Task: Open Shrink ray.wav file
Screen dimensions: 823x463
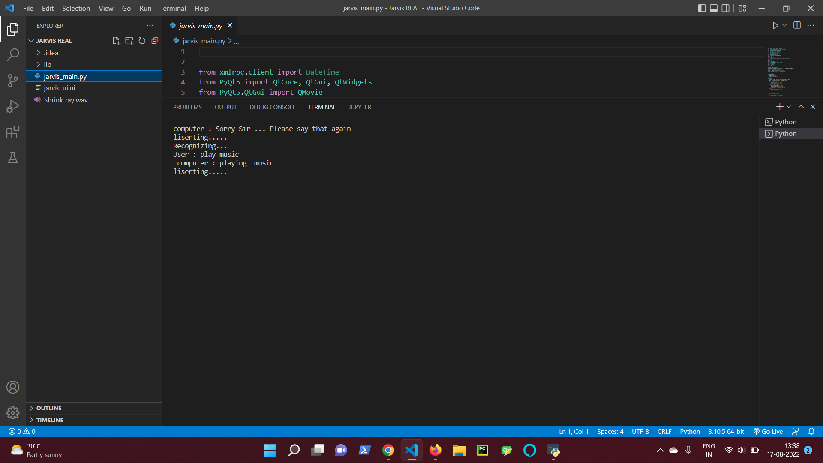Action: (x=94, y=100)
